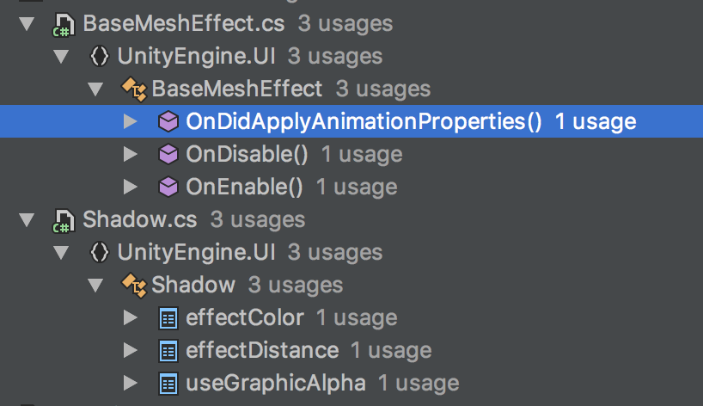Click the BaseMeshEffect class icon
This screenshot has width=703, height=406.
click(x=134, y=89)
